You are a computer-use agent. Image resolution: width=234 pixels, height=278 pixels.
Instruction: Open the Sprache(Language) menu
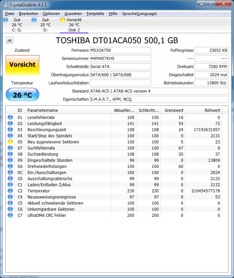pos(139,14)
